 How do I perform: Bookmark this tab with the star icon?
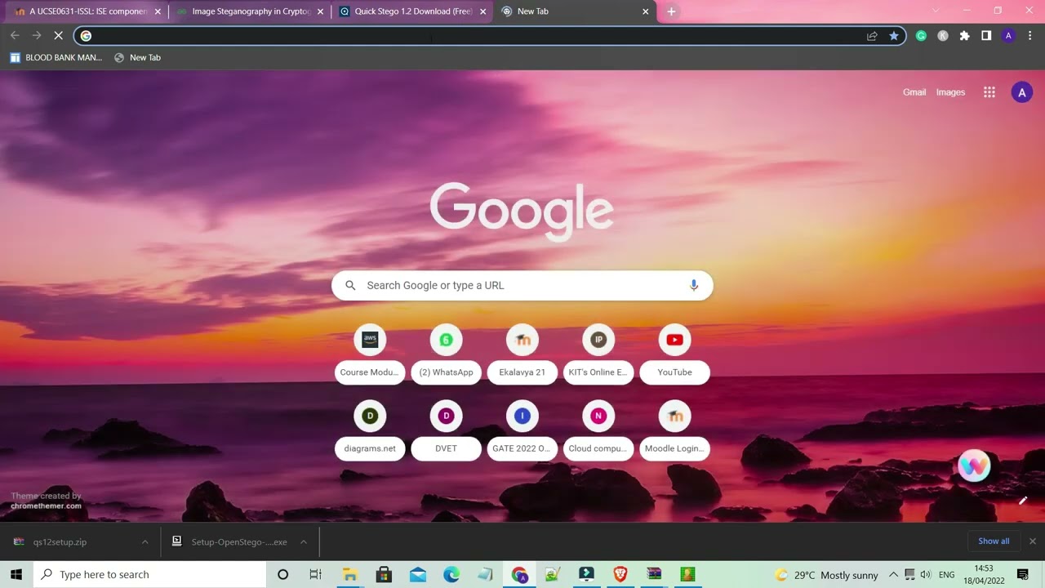(x=894, y=36)
